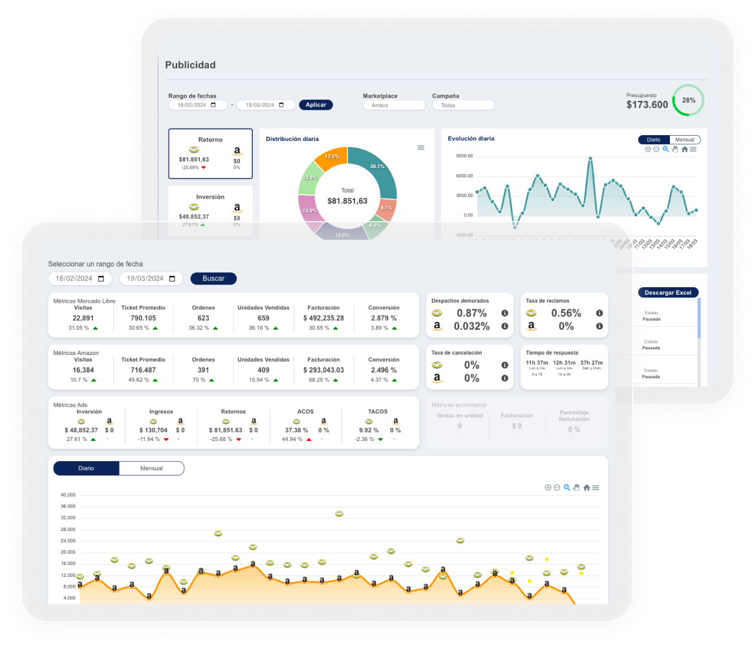Open the Campaña dropdown showing Todas
This screenshot has height=646, width=754.
tap(463, 105)
